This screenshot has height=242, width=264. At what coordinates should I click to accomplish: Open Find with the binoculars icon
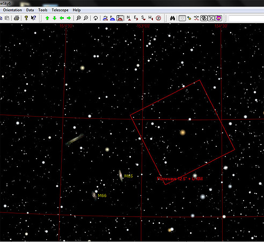pos(172,18)
